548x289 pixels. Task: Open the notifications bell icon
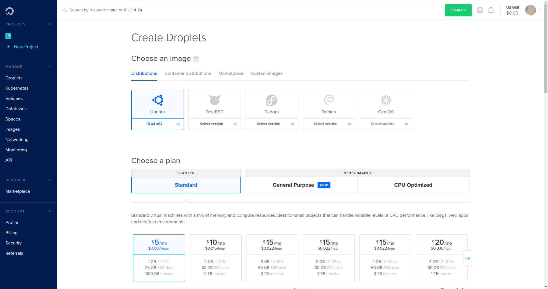click(491, 10)
